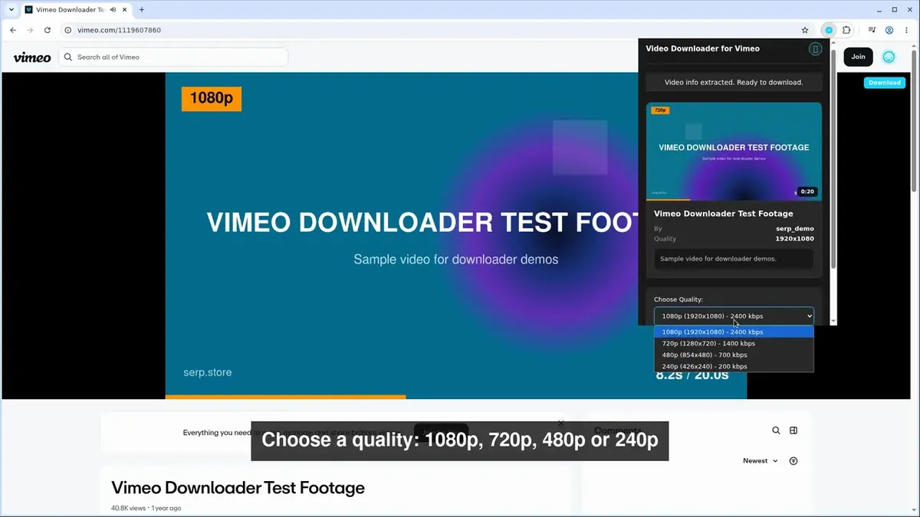920x517 pixels.
Task: Click the address bar URL
Action: pyautogui.click(x=119, y=30)
